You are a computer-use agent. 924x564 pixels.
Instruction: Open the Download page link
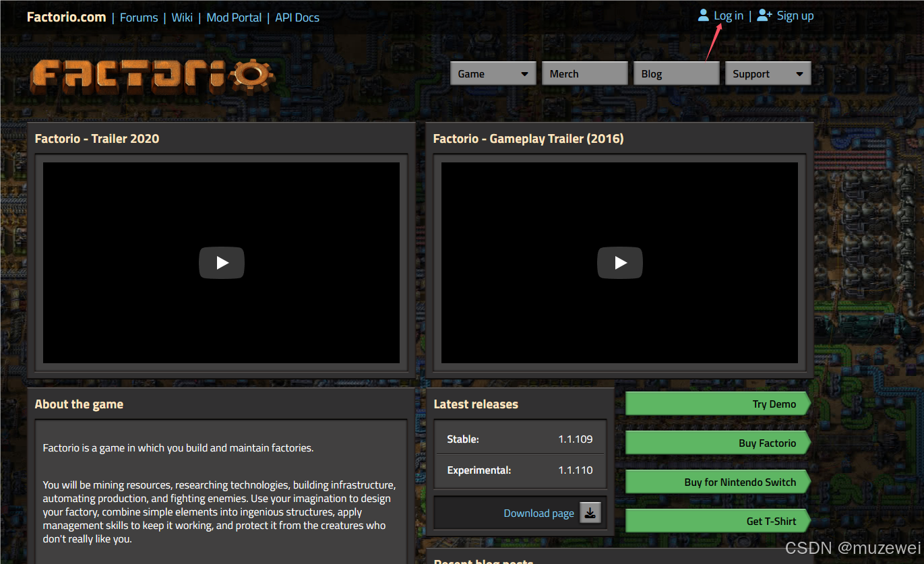pos(538,513)
